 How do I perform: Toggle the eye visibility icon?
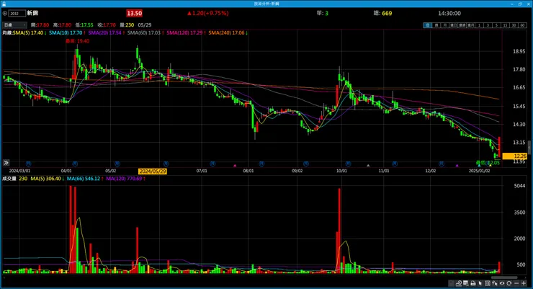coord(502,283)
